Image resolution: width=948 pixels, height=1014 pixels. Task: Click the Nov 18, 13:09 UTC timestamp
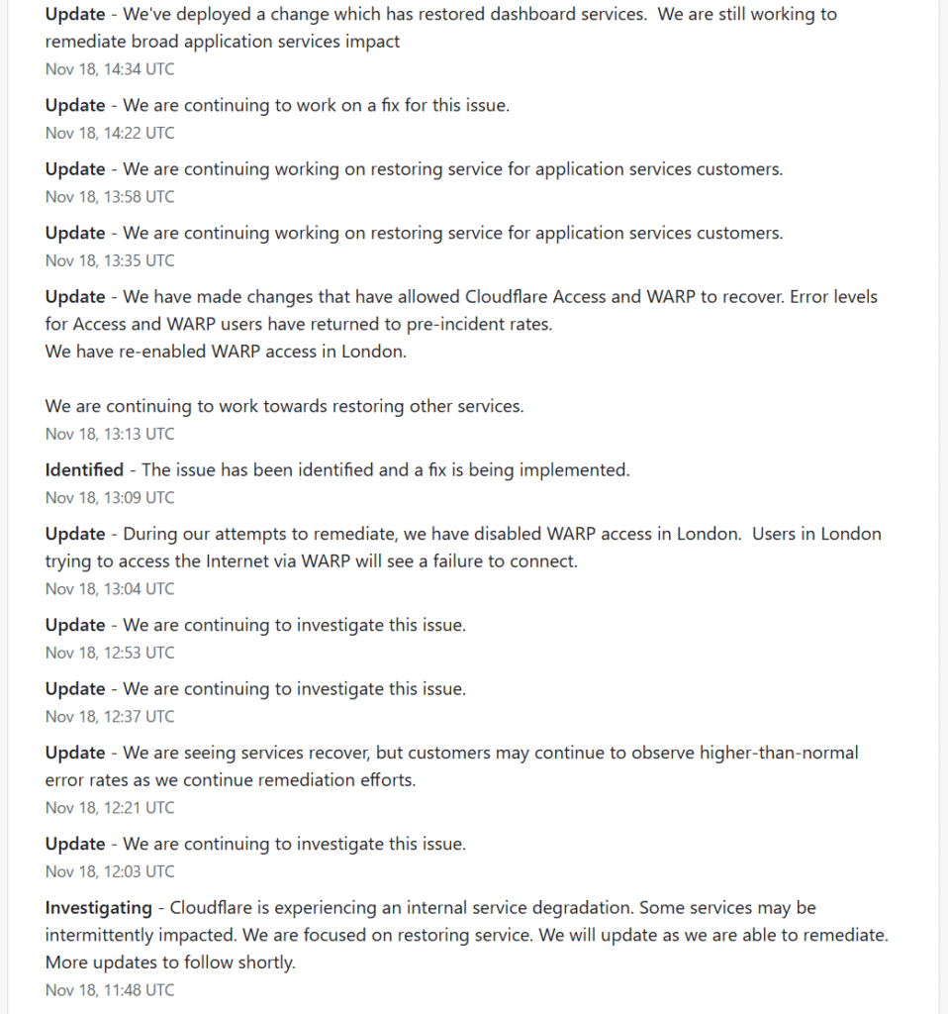coord(110,497)
